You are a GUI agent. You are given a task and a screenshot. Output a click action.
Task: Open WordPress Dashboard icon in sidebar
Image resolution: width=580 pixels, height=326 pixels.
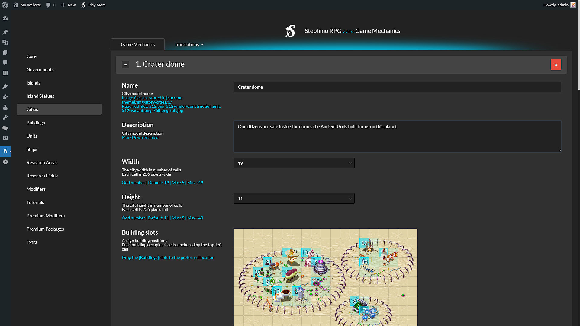pos(5,18)
